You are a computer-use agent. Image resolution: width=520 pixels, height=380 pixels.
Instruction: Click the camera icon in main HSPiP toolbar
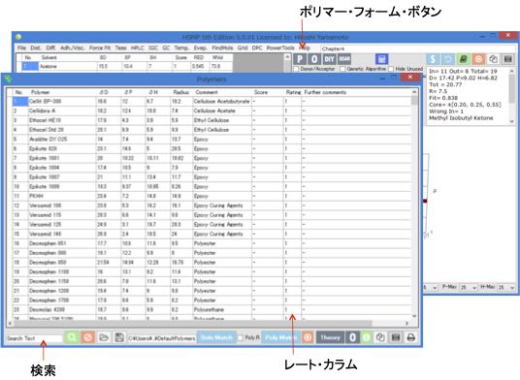point(508,59)
